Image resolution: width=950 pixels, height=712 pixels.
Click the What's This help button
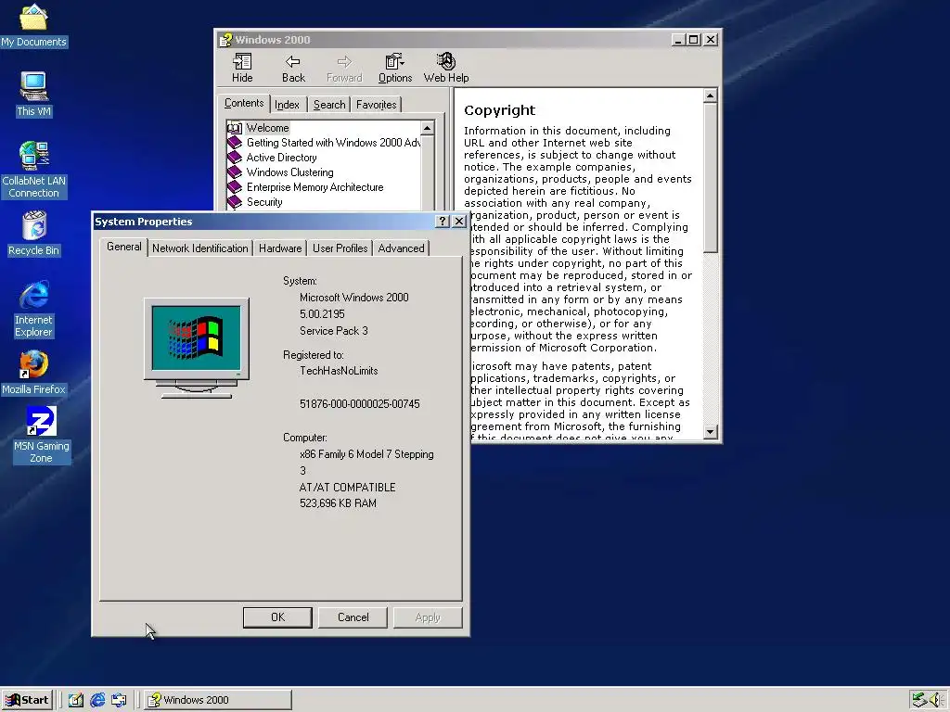pos(443,222)
